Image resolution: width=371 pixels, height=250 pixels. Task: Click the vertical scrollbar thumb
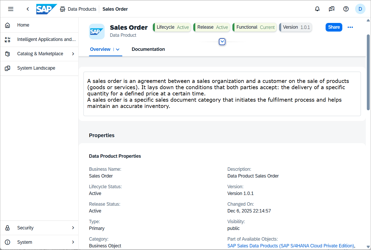point(368,72)
